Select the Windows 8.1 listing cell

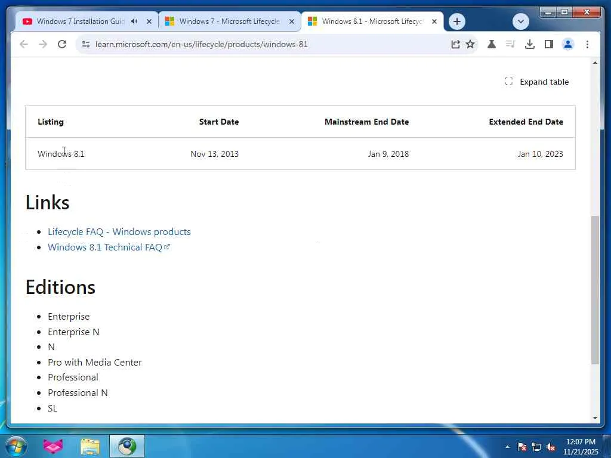pyautogui.click(x=61, y=154)
